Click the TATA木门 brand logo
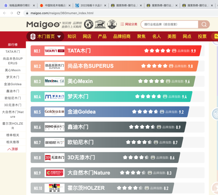218x195 pixels. [54, 51]
